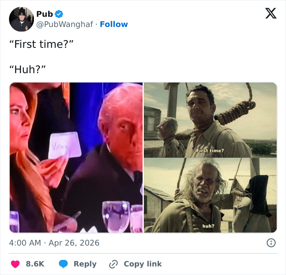The width and height of the screenshot is (286, 275).
Task: Click the Apr 26, 2026 date
Action: tap(74, 243)
